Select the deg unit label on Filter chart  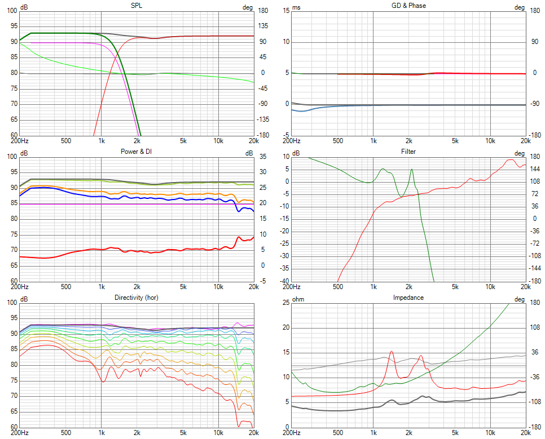[520, 153]
